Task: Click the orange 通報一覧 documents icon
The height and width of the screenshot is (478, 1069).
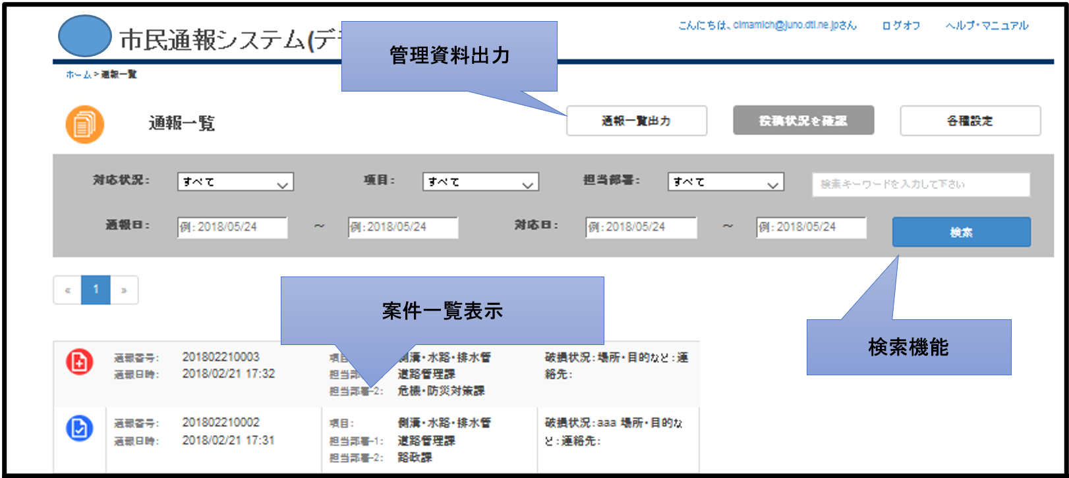Action: pyautogui.click(x=84, y=124)
